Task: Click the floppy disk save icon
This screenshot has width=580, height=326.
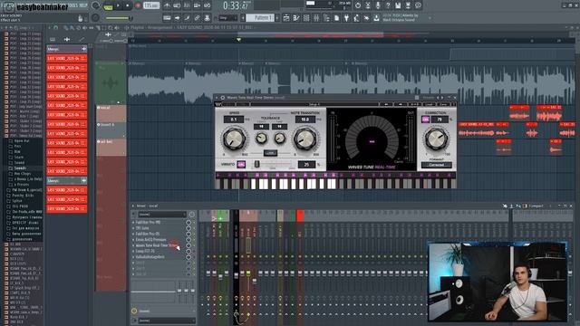Action: (398, 5)
